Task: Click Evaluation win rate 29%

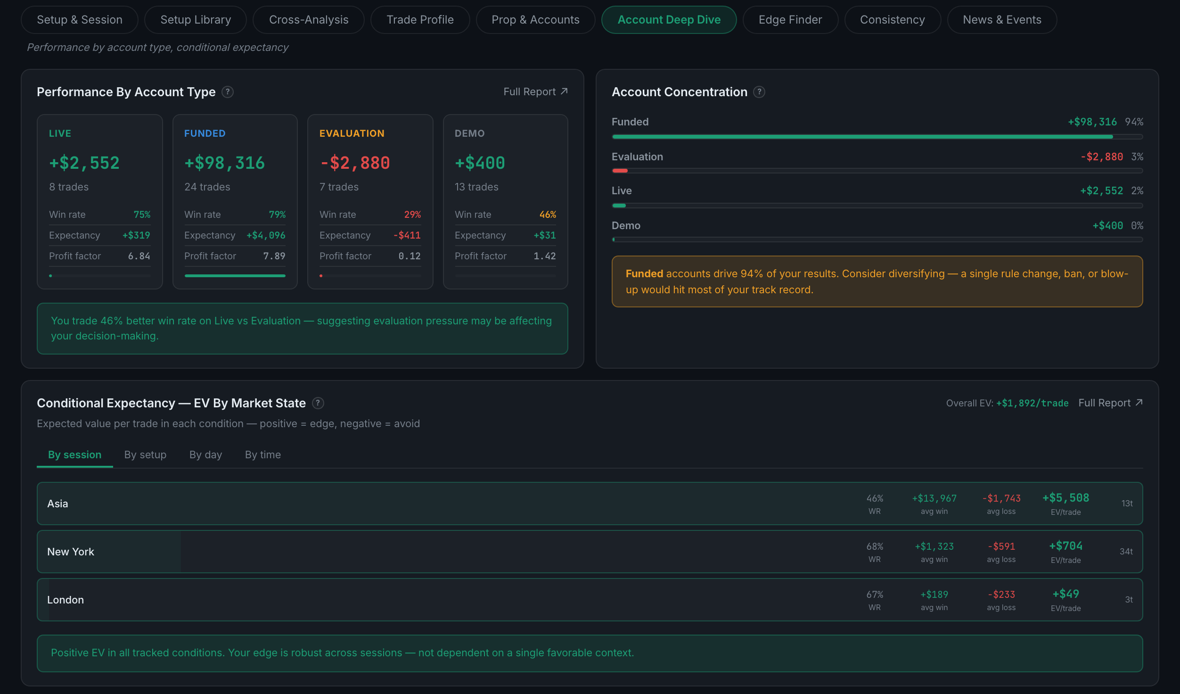Action: click(413, 215)
